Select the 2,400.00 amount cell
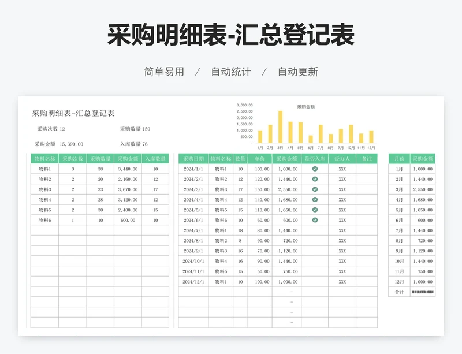The width and height of the screenshot is (462, 354). click(128, 210)
